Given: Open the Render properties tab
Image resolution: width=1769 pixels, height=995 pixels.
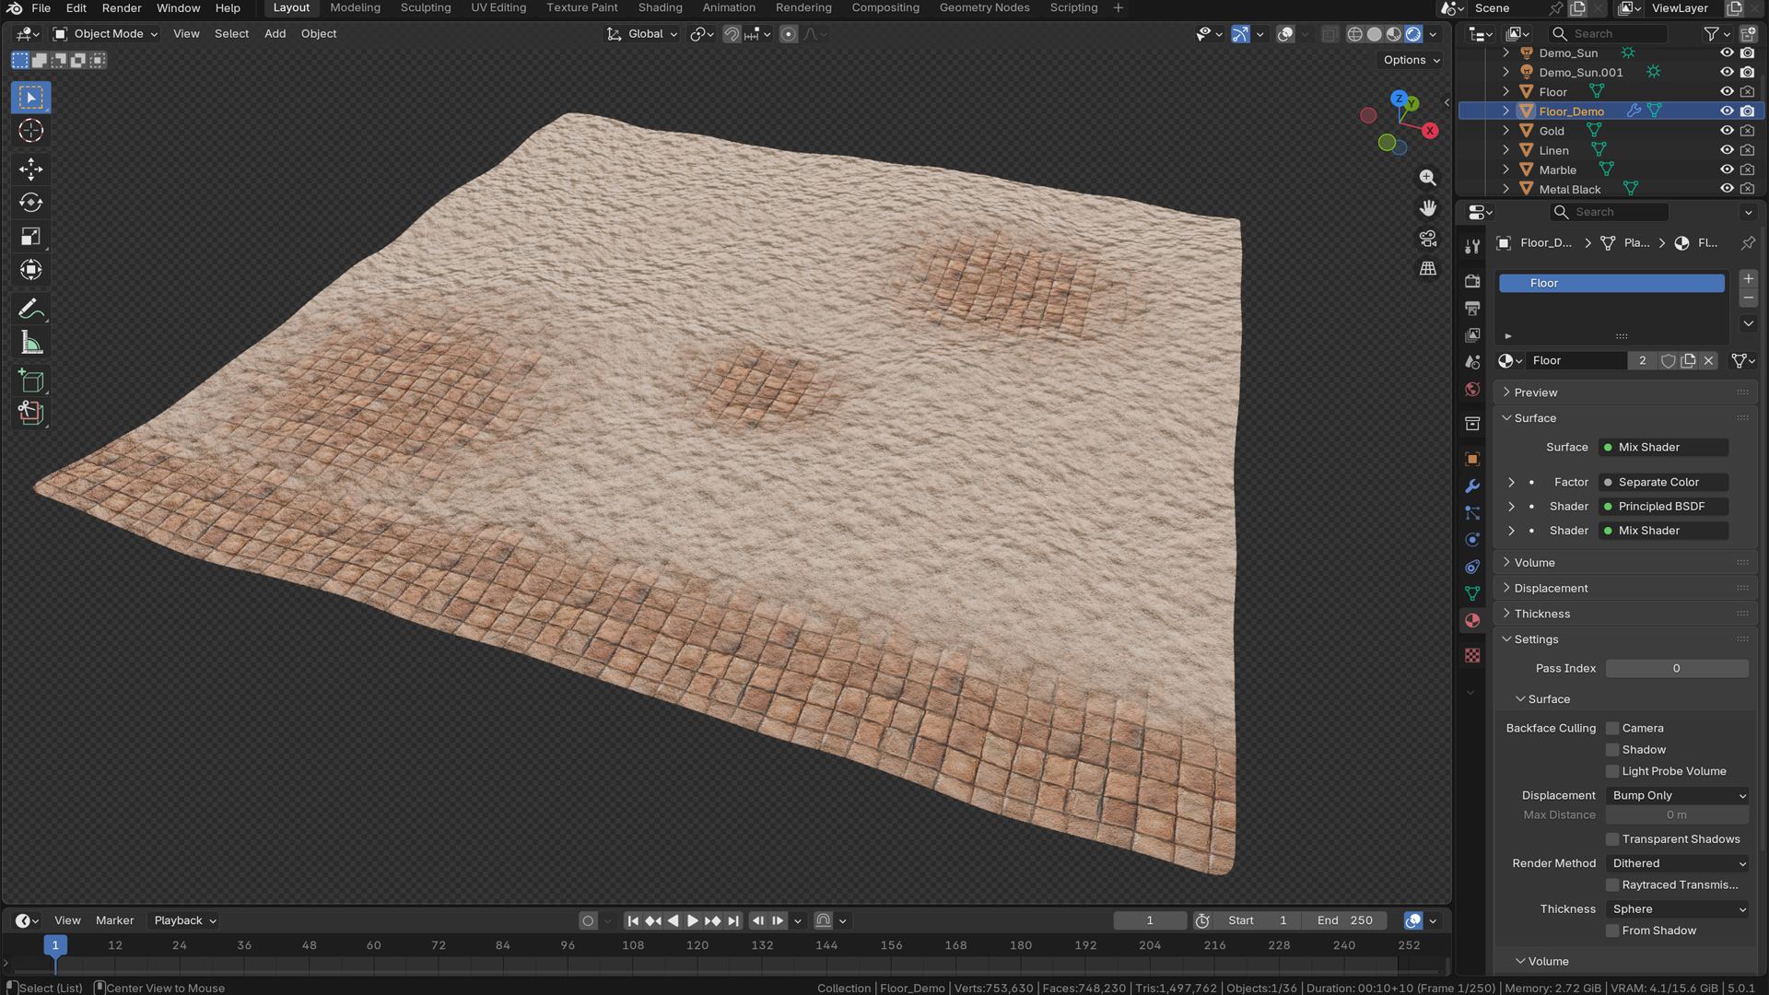Looking at the screenshot, I should [1472, 281].
